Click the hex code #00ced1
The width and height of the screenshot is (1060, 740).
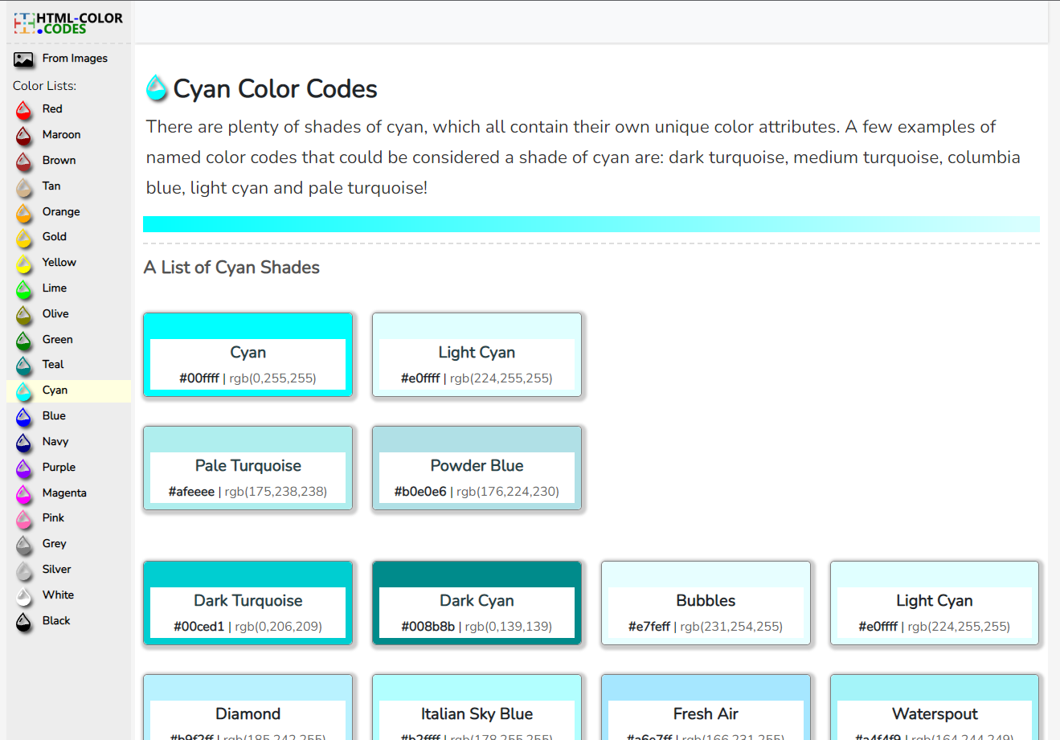click(x=198, y=627)
